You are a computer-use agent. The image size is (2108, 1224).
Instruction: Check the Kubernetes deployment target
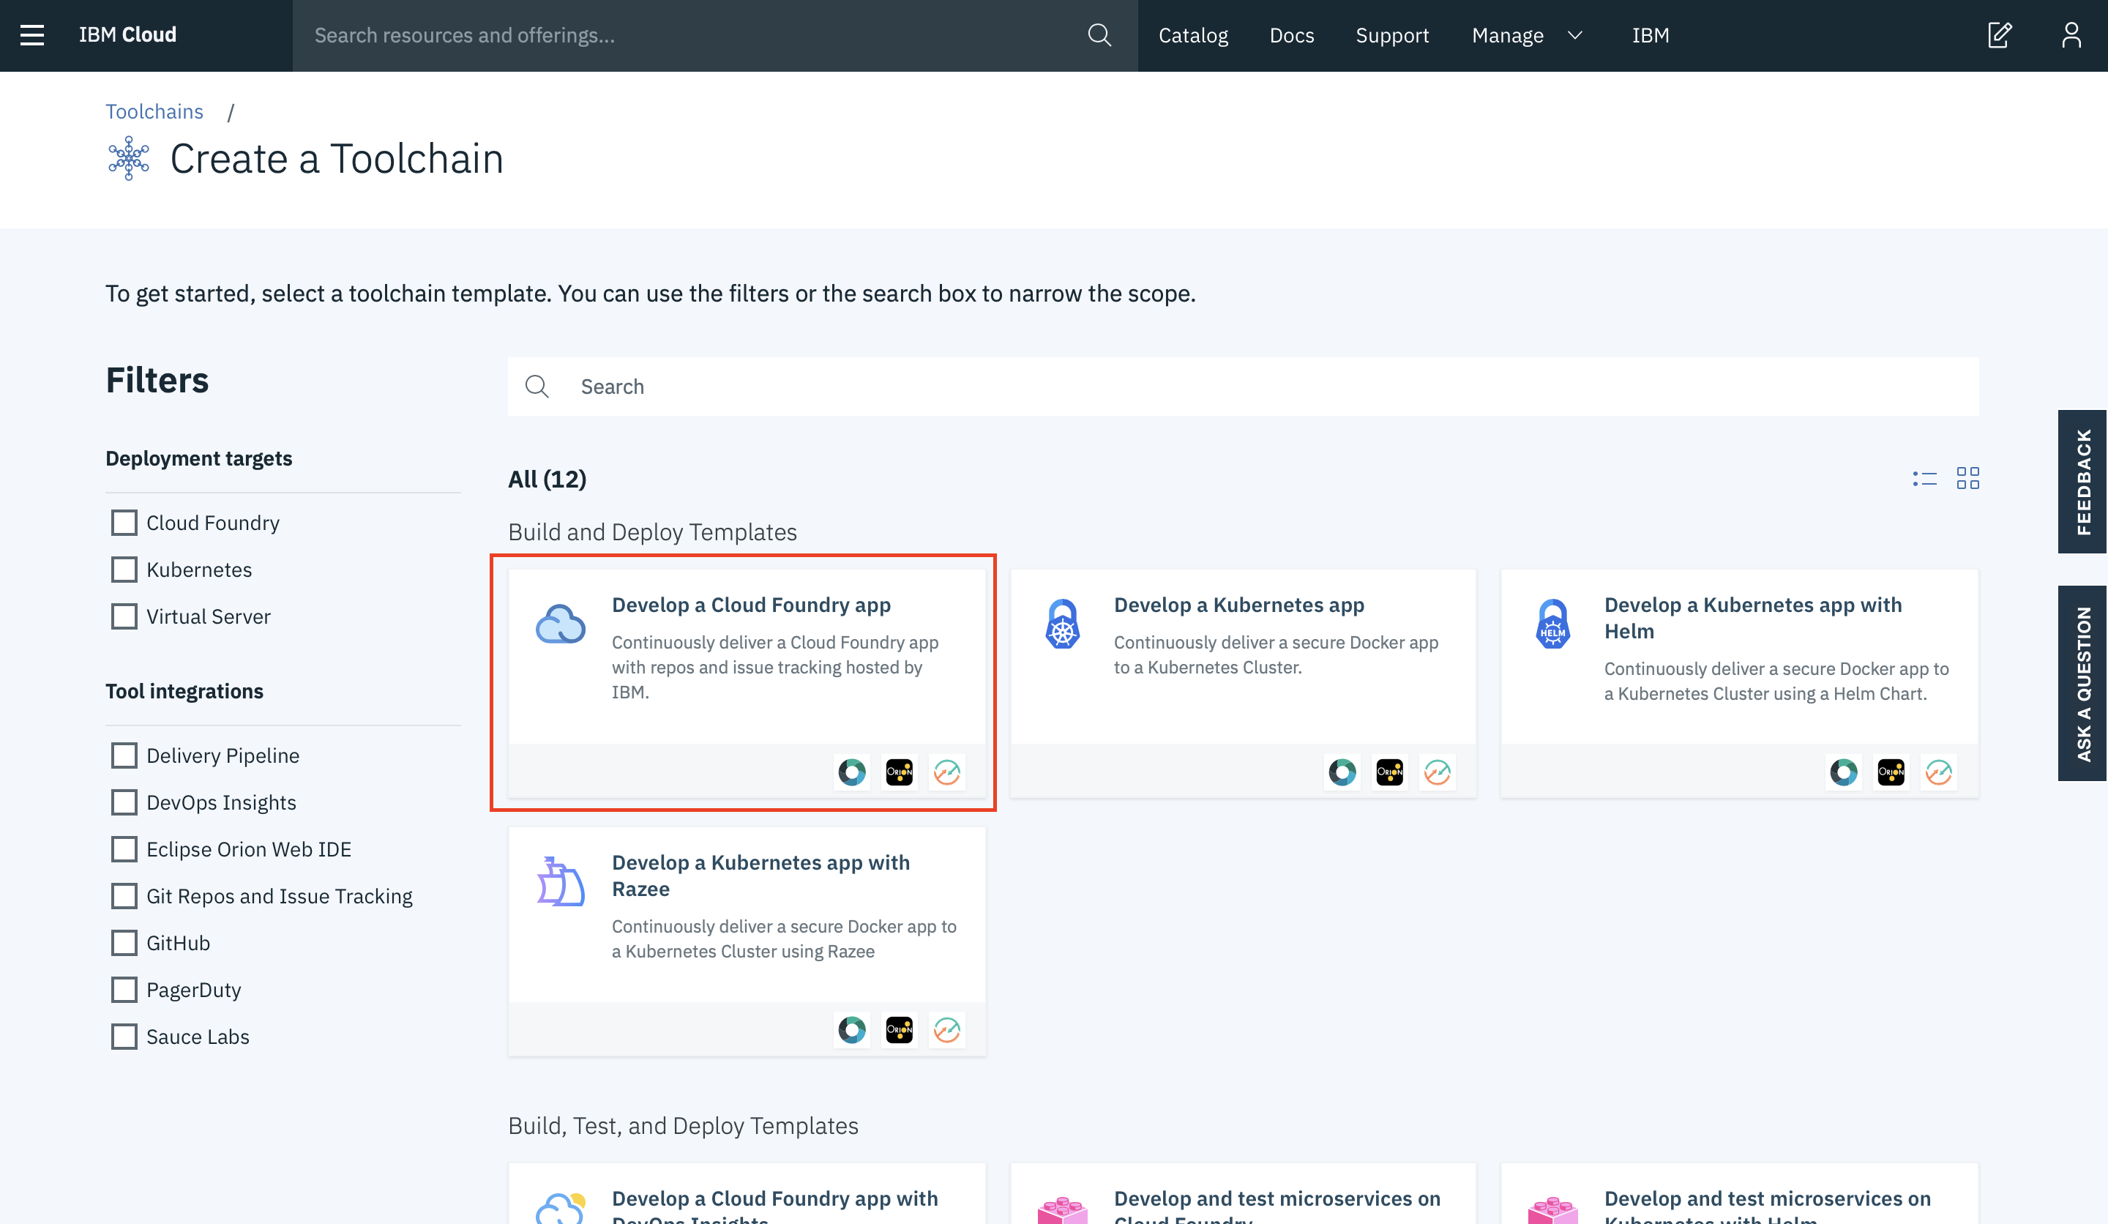124,570
